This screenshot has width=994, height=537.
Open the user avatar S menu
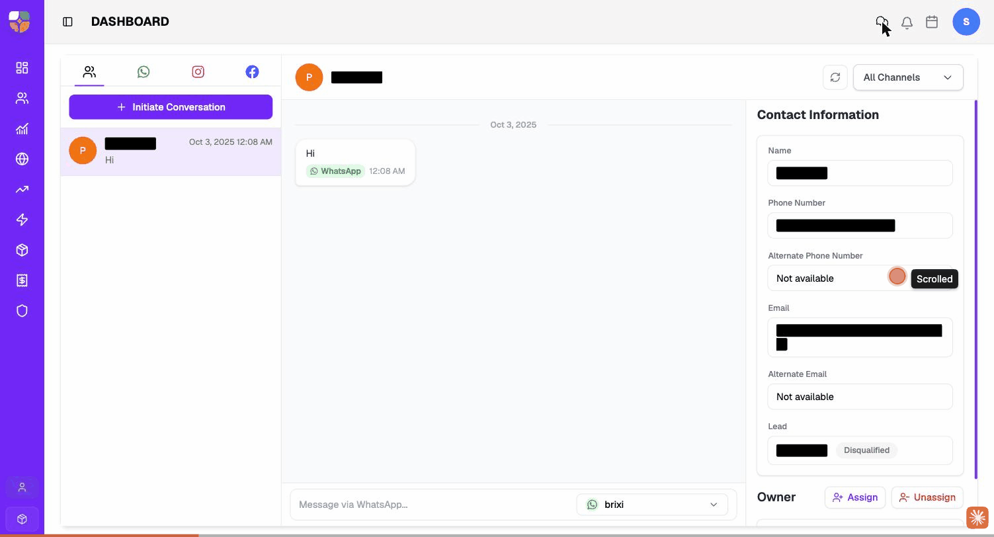(966, 22)
